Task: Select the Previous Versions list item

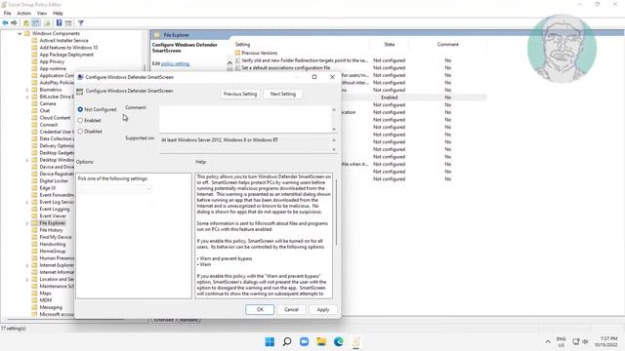Action: [x=260, y=53]
